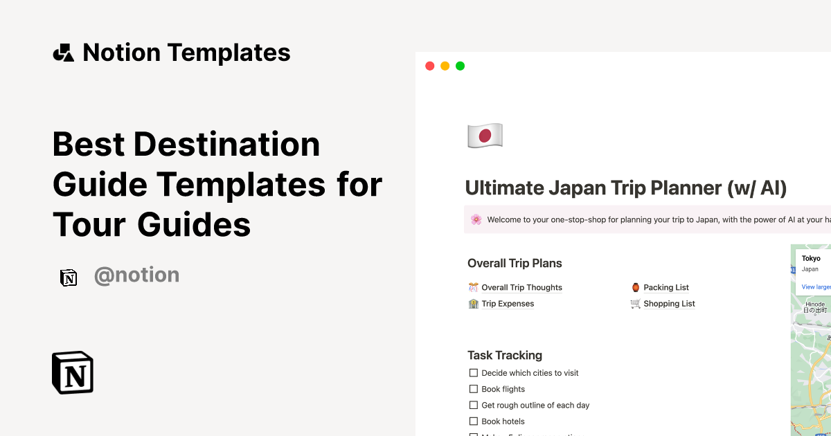The image size is (831, 436).
Task: Select the Notion Templates logo icon
Action: pos(63,52)
